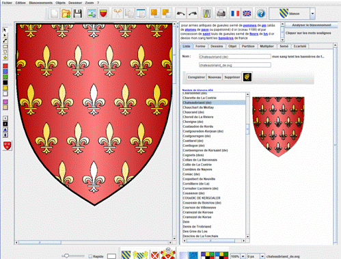This screenshot has width=341, height=259.
Task: Pick the red saltire shield at bottom
Action: (x=155, y=255)
